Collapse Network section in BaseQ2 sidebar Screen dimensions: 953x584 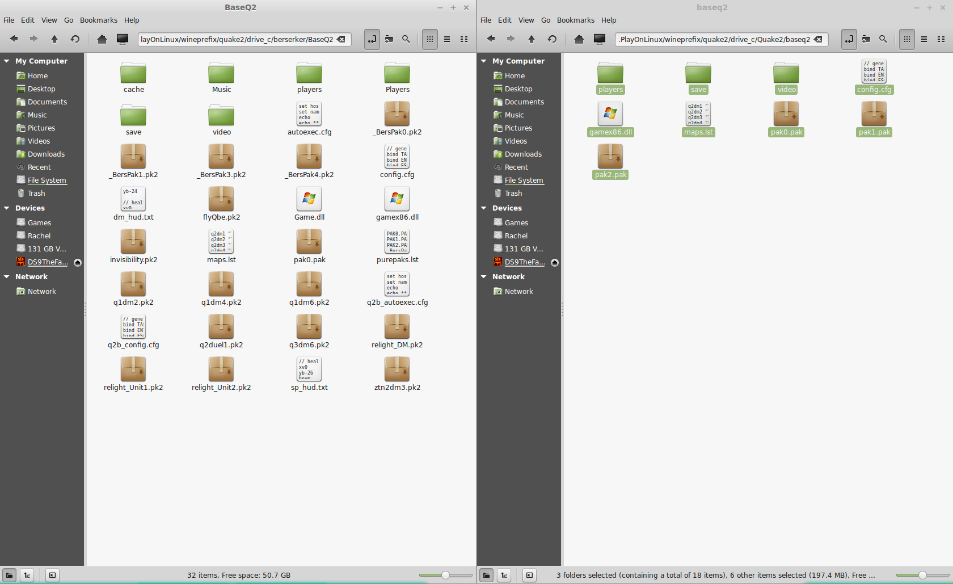click(x=7, y=276)
